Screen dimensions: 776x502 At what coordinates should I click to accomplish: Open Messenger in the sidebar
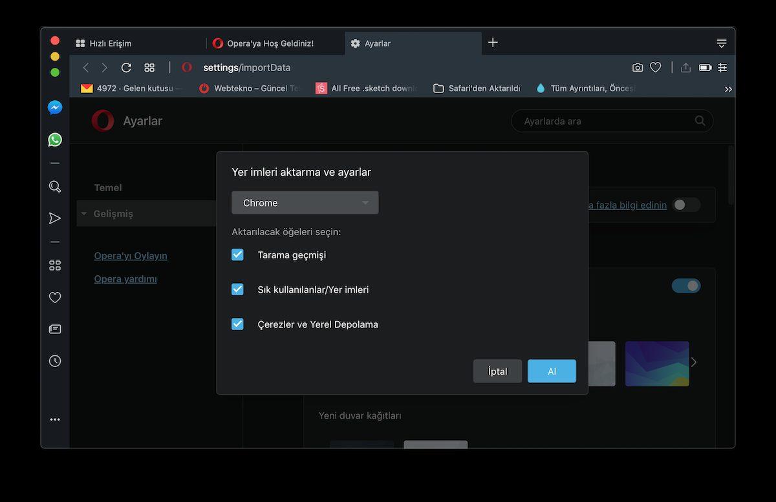click(x=55, y=108)
